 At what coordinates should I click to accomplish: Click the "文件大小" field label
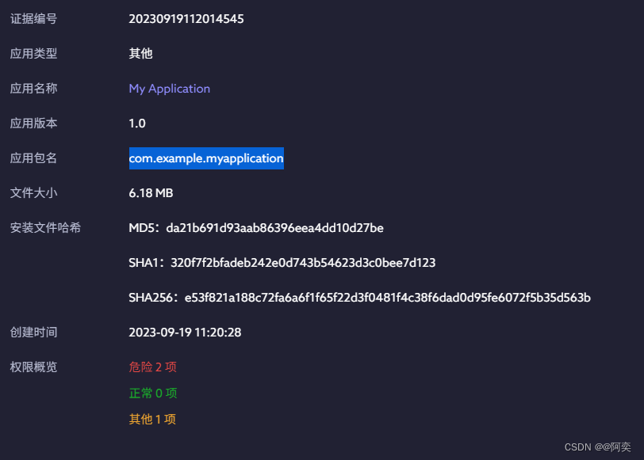pyautogui.click(x=33, y=192)
